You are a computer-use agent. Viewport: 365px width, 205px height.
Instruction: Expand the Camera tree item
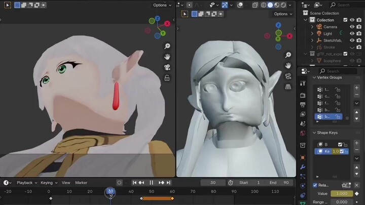click(x=312, y=27)
